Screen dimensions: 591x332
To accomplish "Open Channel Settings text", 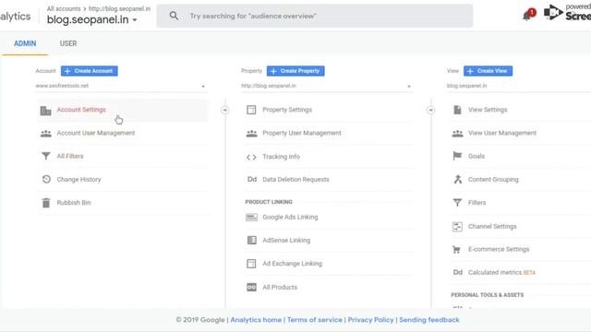I will (x=492, y=226).
